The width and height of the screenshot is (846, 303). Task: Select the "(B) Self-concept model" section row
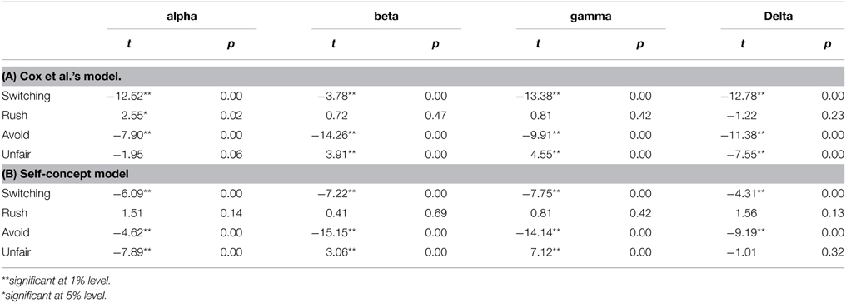pos(423,175)
